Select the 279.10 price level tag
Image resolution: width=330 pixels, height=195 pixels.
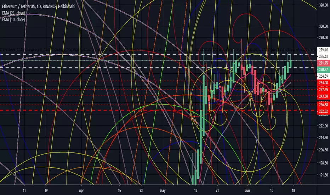tap(323, 50)
